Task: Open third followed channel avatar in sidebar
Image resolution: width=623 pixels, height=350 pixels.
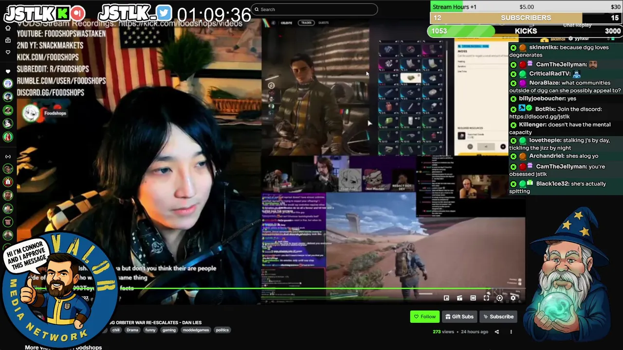Action: (8, 110)
